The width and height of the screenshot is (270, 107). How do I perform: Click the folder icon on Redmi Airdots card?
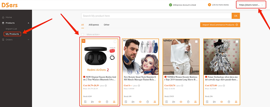click(x=92, y=102)
